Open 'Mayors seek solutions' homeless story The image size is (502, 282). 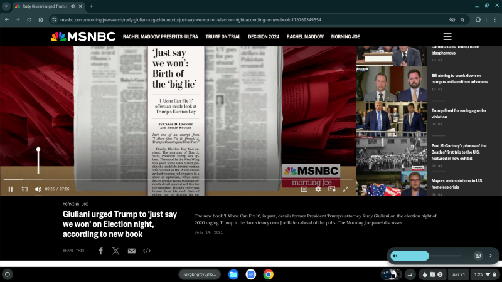pyautogui.click(x=457, y=184)
